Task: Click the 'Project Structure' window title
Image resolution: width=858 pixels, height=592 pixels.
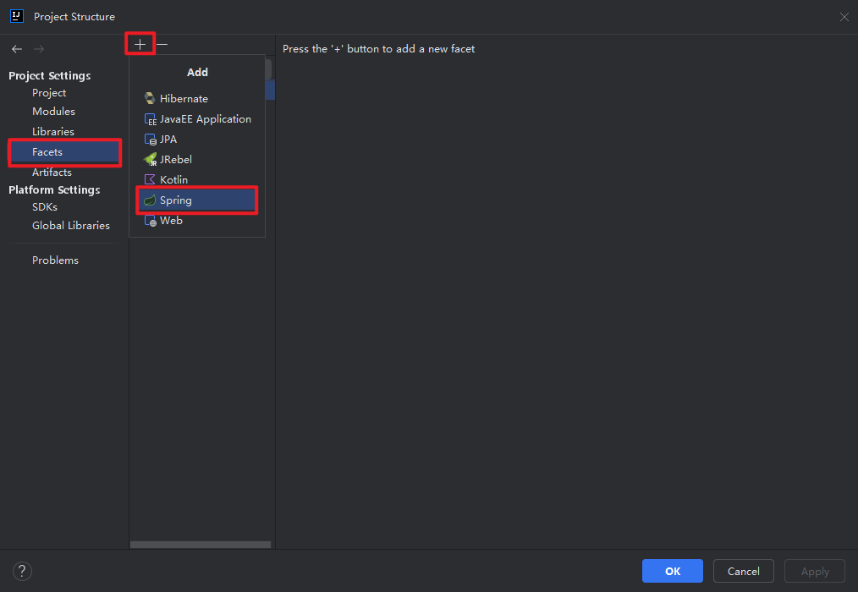Action: pyautogui.click(x=74, y=17)
